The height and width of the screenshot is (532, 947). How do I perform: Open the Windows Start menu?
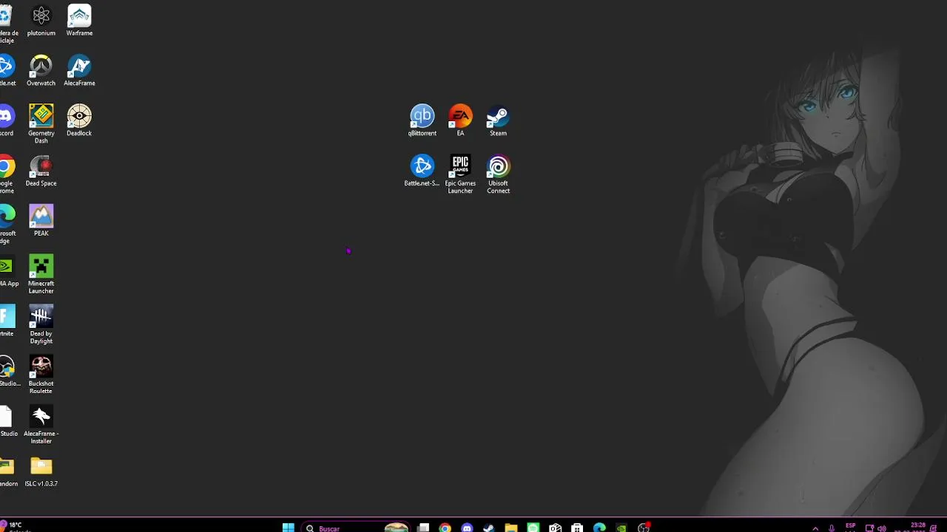tap(289, 528)
